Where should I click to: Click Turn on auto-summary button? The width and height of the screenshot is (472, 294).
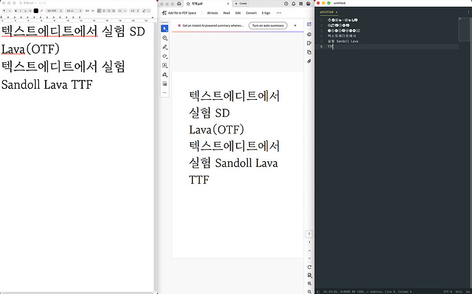pyautogui.click(x=267, y=25)
